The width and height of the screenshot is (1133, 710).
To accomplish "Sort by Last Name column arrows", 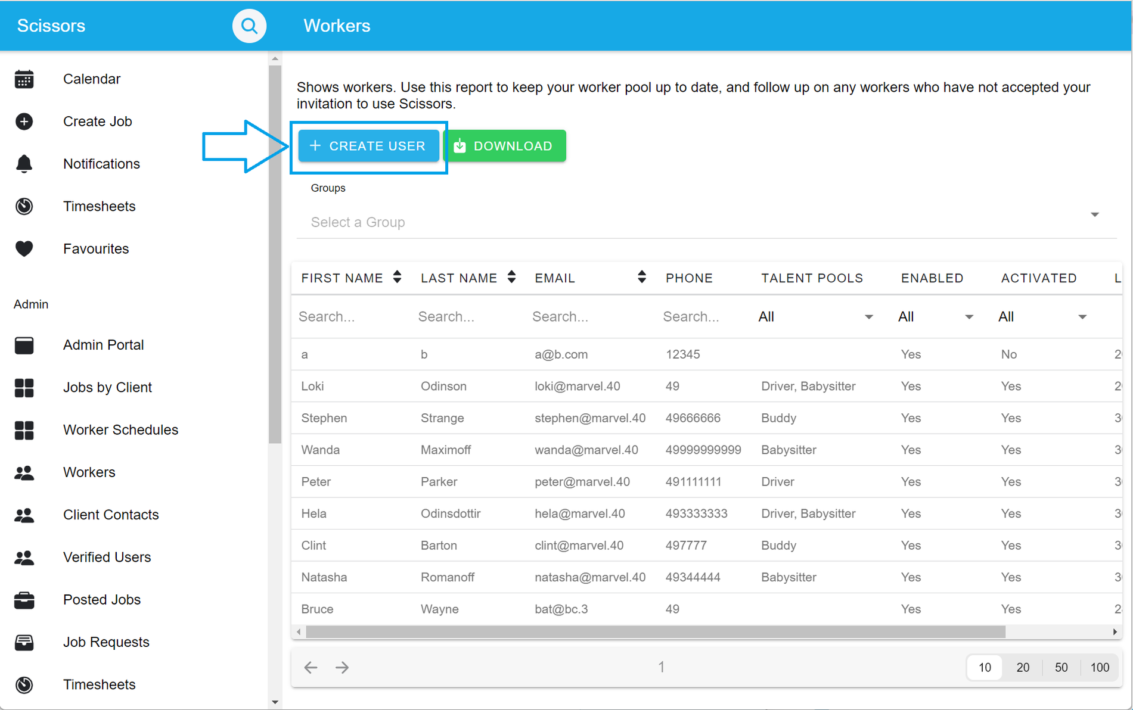I will [511, 277].
